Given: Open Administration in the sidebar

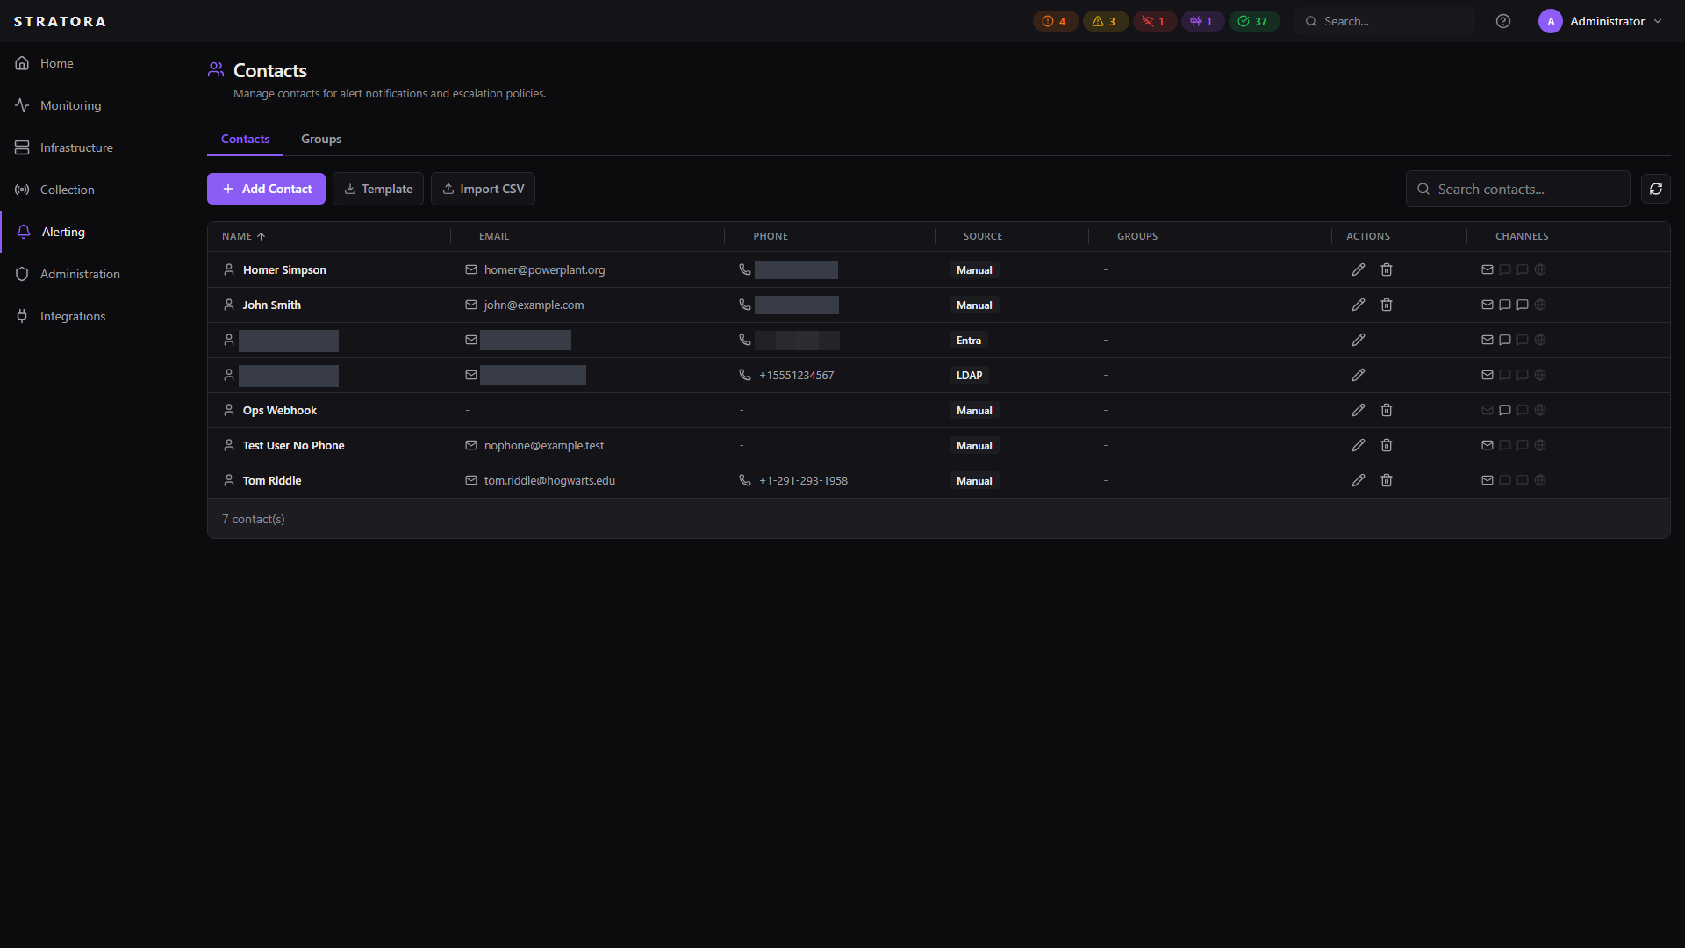Looking at the screenshot, I should [80, 274].
